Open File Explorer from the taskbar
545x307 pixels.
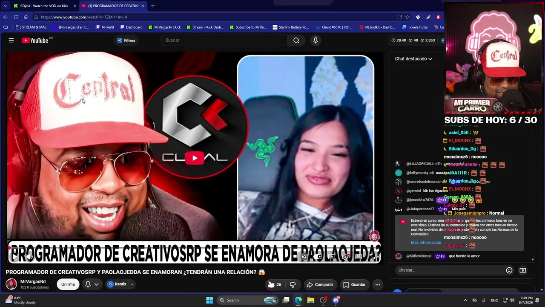click(311, 300)
